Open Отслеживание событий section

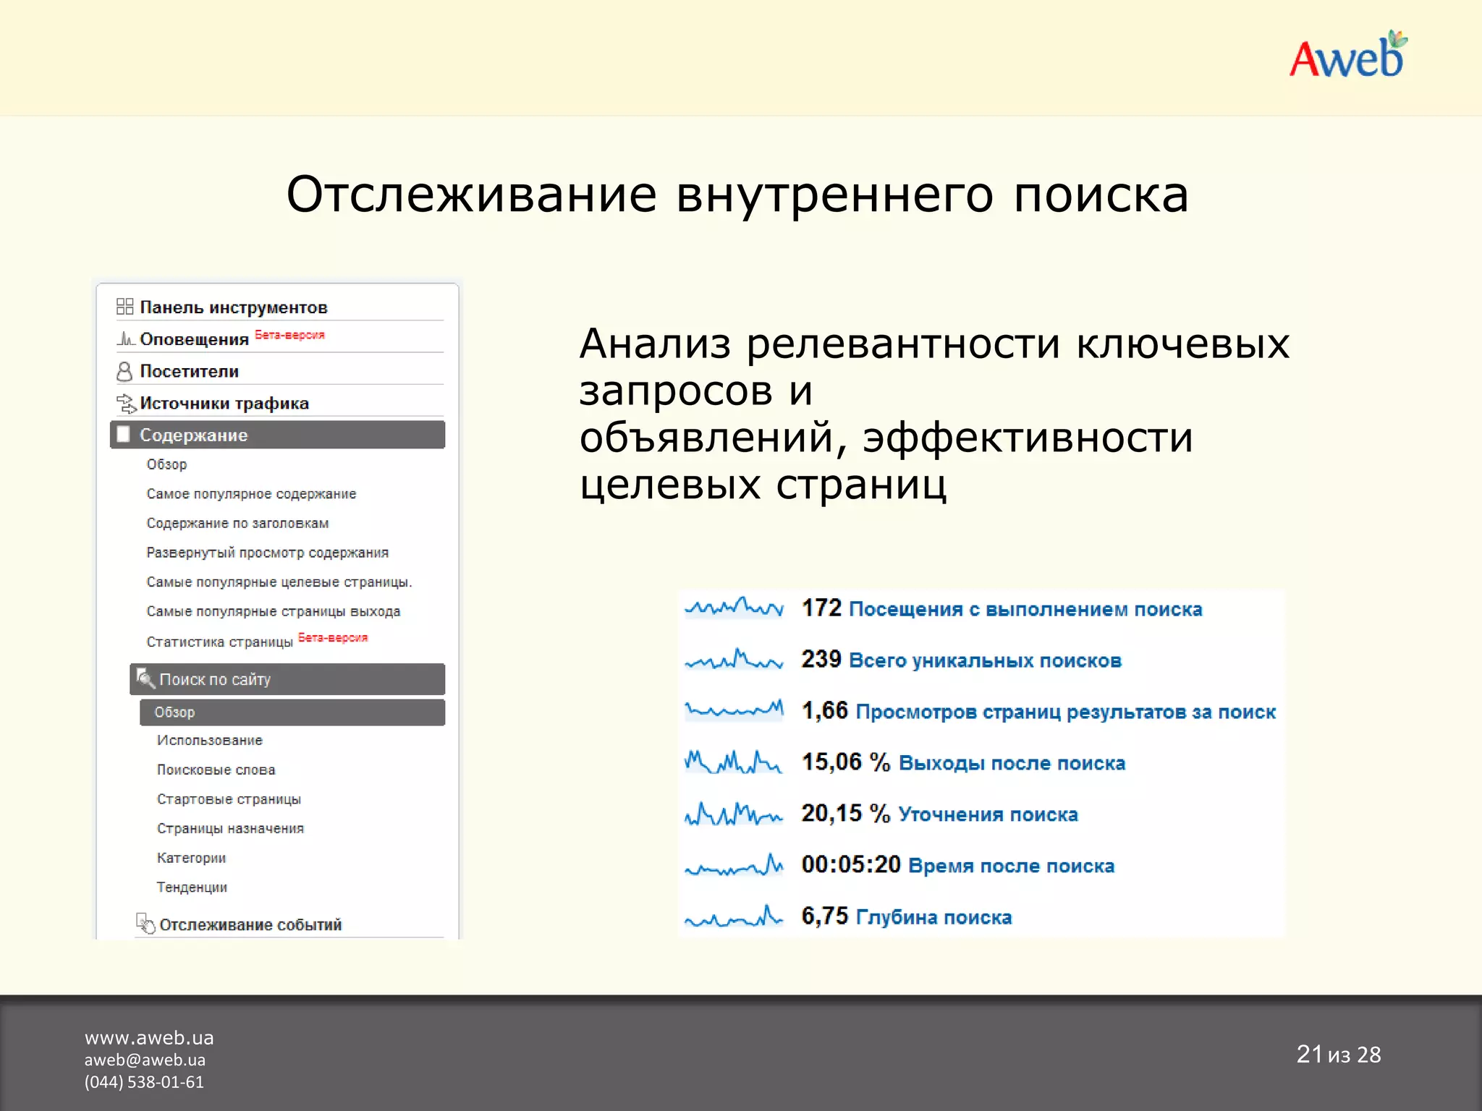click(x=250, y=924)
